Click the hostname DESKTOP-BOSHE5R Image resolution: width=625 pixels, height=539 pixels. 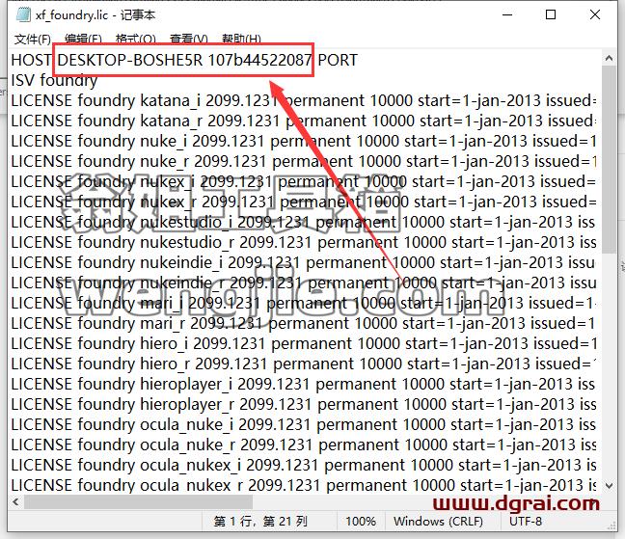(130, 60)
